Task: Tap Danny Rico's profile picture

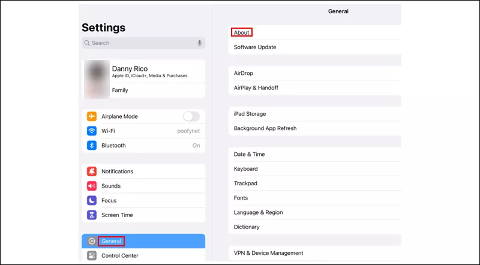Action: tap(97, 79)
